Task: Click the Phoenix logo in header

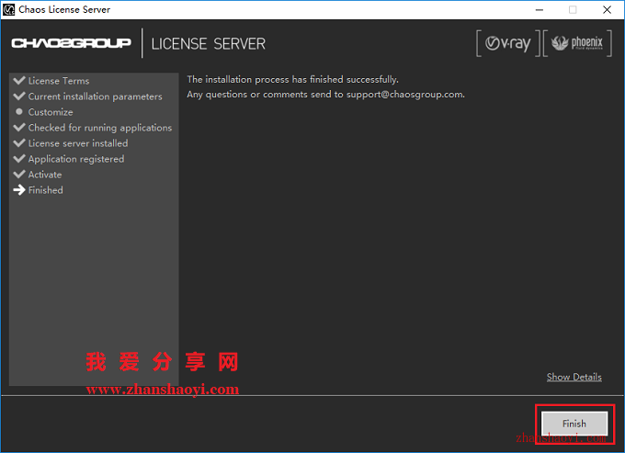Action: pyautogui.click(x=577, y=43)
